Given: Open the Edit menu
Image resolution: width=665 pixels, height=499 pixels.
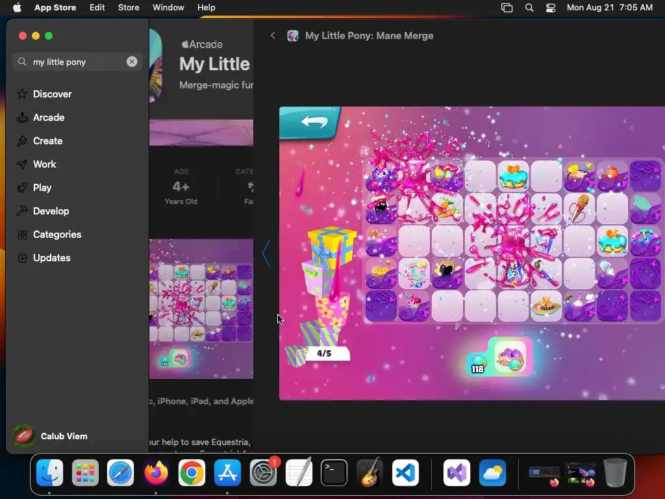Looking at the screenshot, I should 97,7.
